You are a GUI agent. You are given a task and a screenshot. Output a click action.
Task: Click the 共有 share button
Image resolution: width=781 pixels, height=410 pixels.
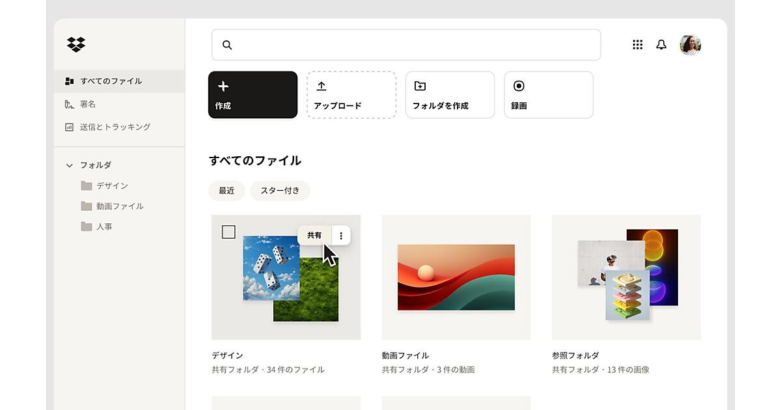pyautogui.click(x=314, y=236)
